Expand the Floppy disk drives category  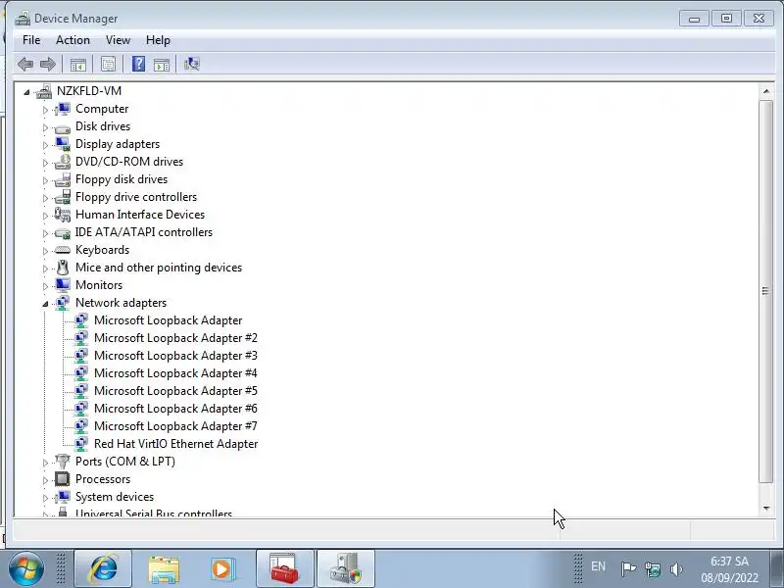pos(45,180)
